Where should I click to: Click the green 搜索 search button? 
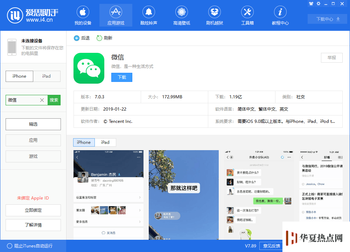coord(54,100)
